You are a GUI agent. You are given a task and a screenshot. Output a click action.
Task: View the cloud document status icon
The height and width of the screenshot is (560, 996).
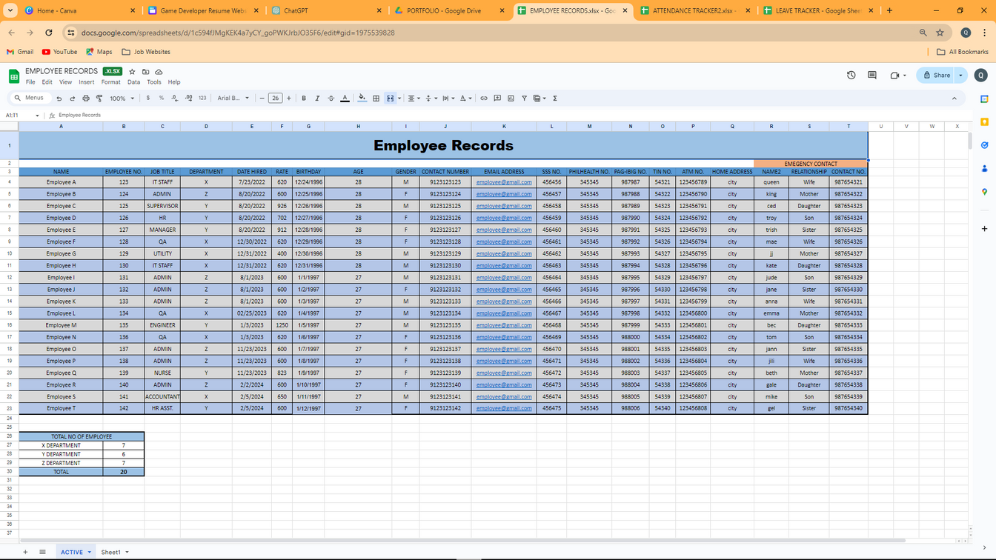coord(159,72)
